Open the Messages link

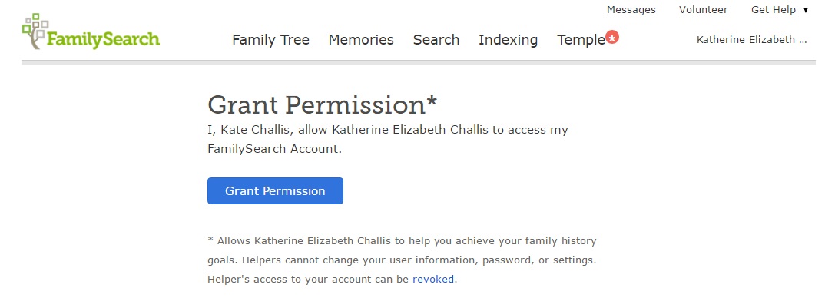click(631, 10)
